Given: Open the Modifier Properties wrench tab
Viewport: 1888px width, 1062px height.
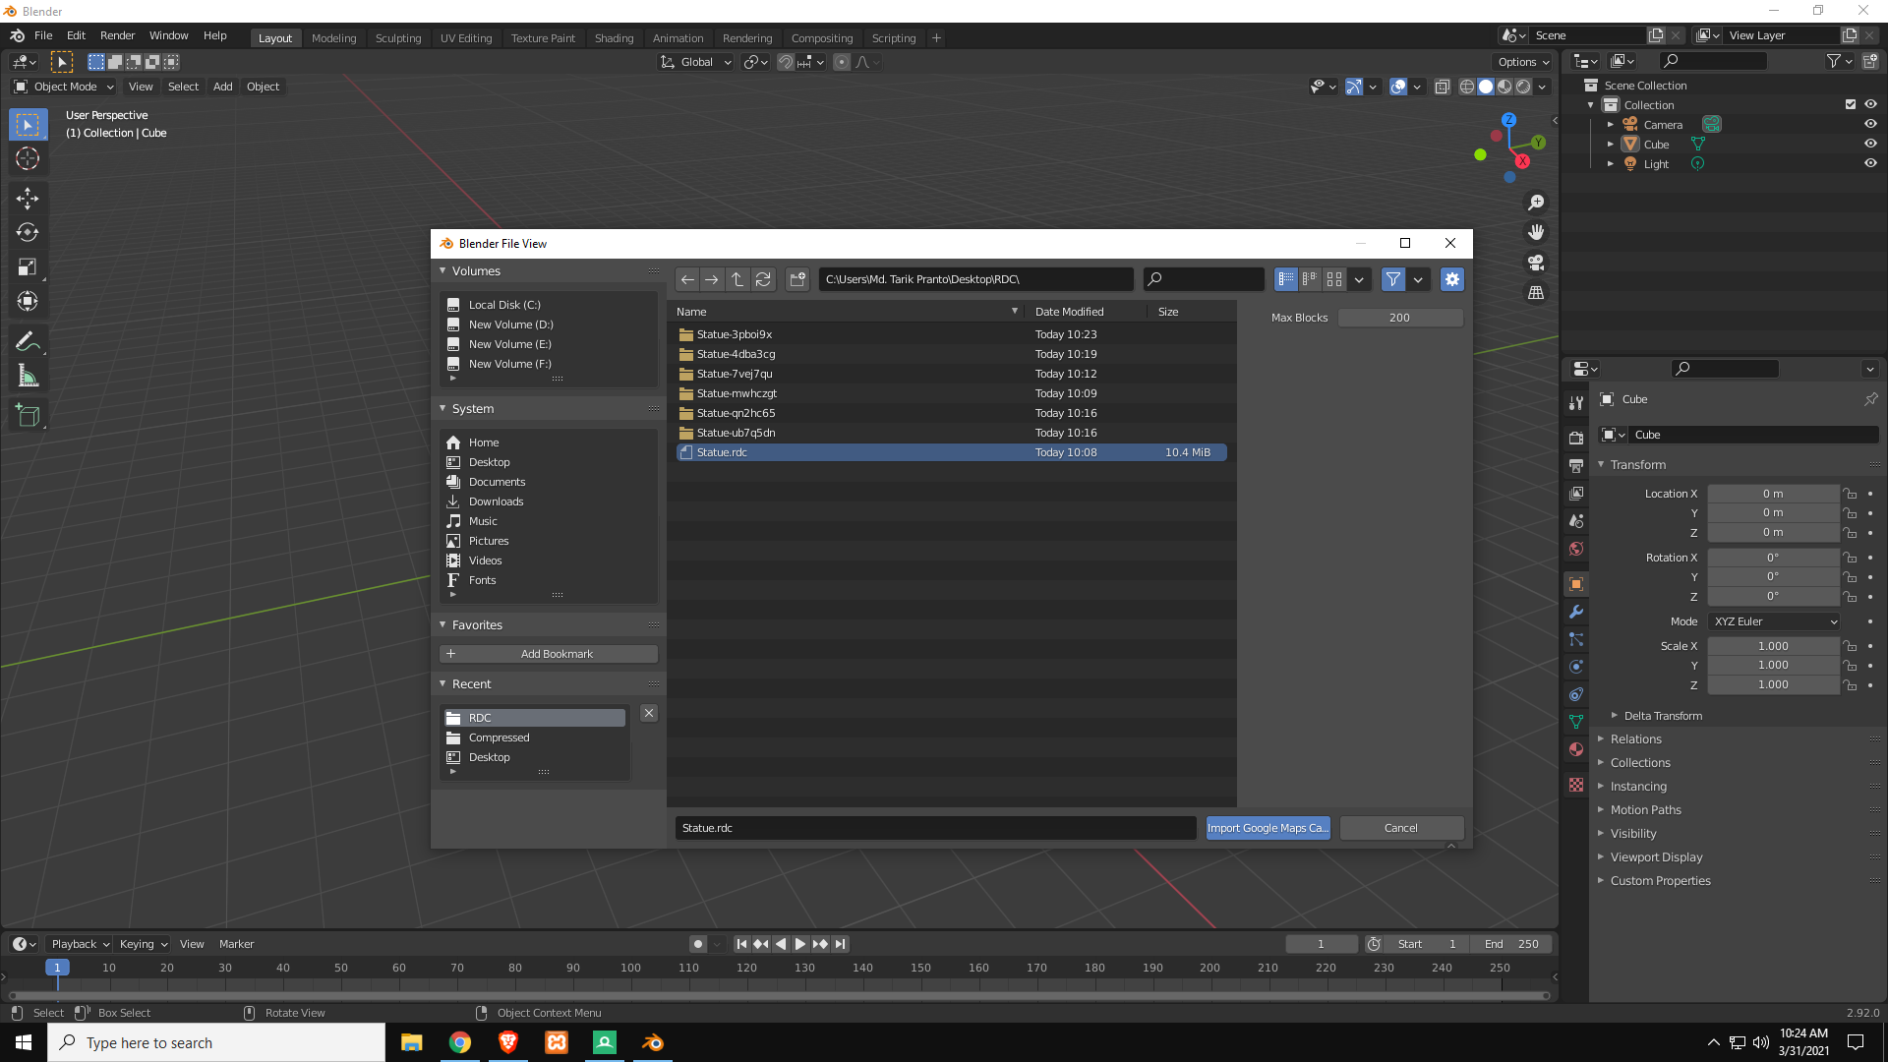Looking at the screenshot, I should click(x=1576, y=612).
